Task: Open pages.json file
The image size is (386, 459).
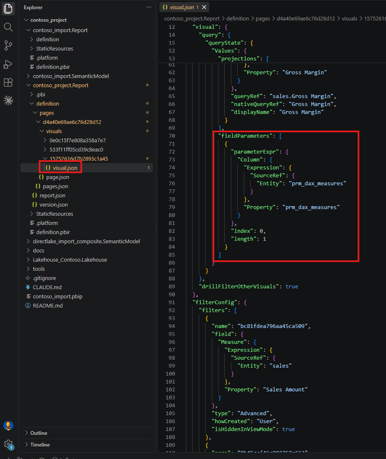Action: coord(55,186)
